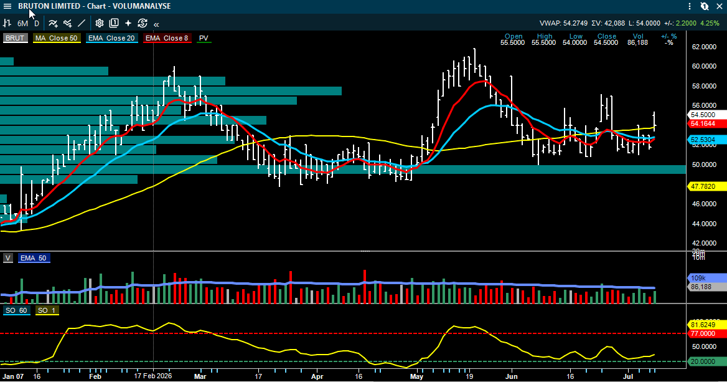Click the Open 55.5000 readout
The image size is (727, 382).
coord(513,39)
